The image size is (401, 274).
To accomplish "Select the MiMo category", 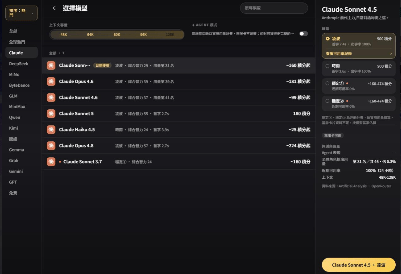I will tap(22, 74).
